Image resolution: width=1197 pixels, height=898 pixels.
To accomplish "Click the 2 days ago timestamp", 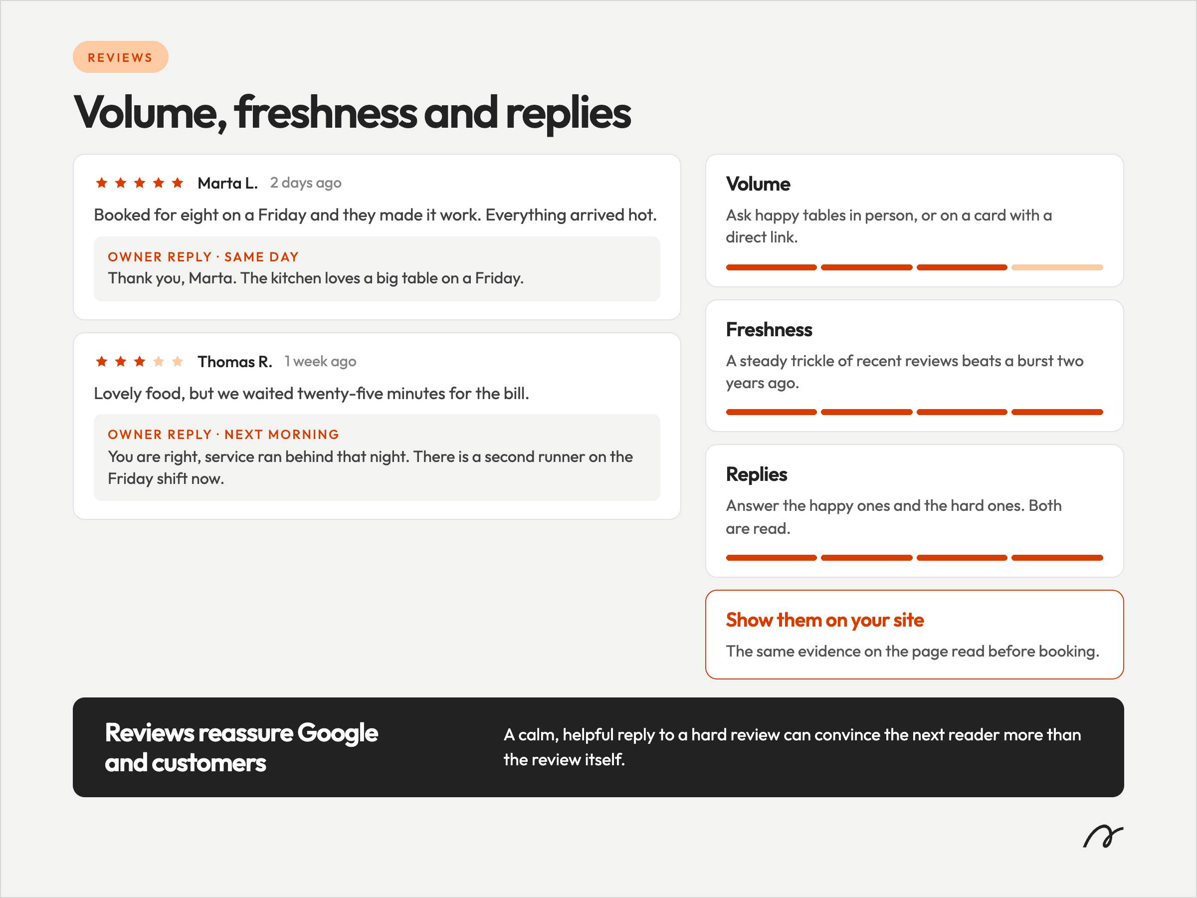I will [306, 183].
